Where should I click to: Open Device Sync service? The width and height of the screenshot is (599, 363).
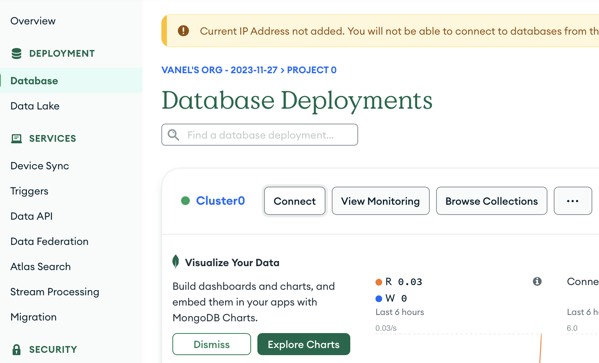point(40,166)
